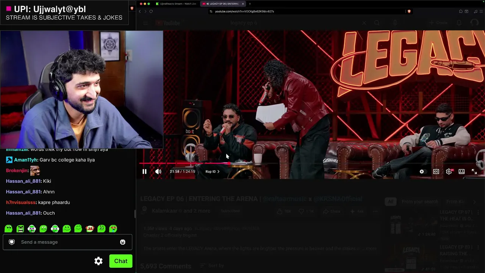Clear the YouTube search query
This screenshot has width=485, height=273.
point(364,23)
